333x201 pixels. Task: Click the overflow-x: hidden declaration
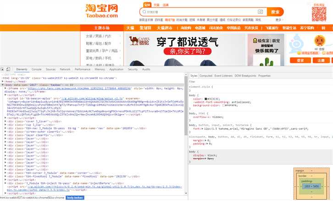click(208, 117)
